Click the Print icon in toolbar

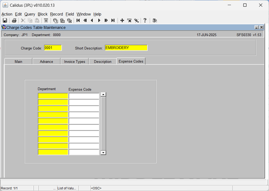[x=14, y=21]
